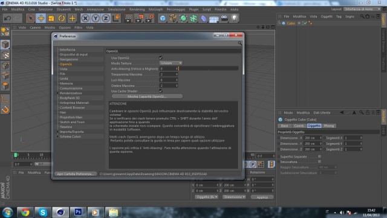Viewport: 387px width, 218px height.
Task: Toggle the Usa Cache Shader checkbox
Action: [161, 91]
